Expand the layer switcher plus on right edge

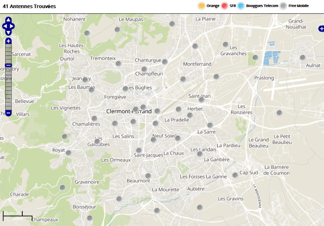(x=321, y=28)
